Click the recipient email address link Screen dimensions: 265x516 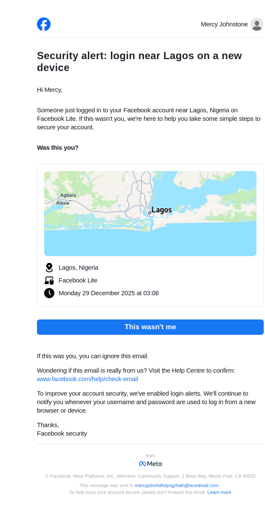click(177, 485)
